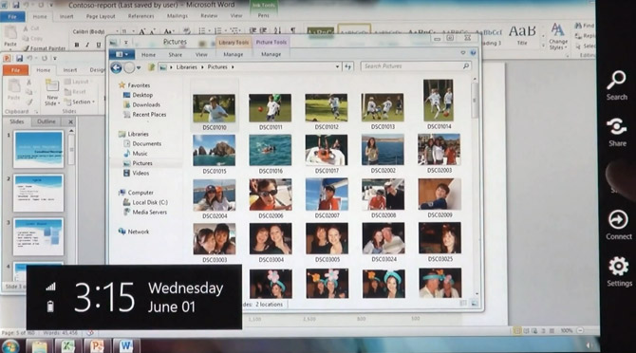Viewport: 636px width, 353px height.
Task: Click Word File button
Action: pyautogui.click(x=12, y=17)
